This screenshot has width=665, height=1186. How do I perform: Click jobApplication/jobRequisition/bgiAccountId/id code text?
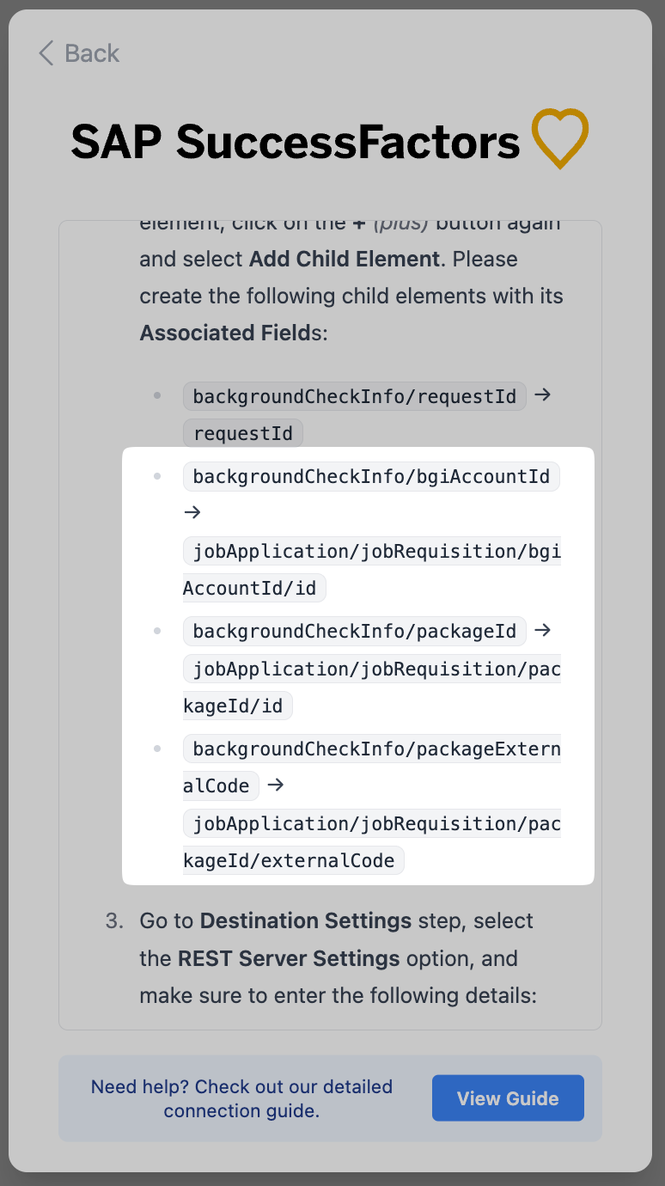(x=371, y=551)
